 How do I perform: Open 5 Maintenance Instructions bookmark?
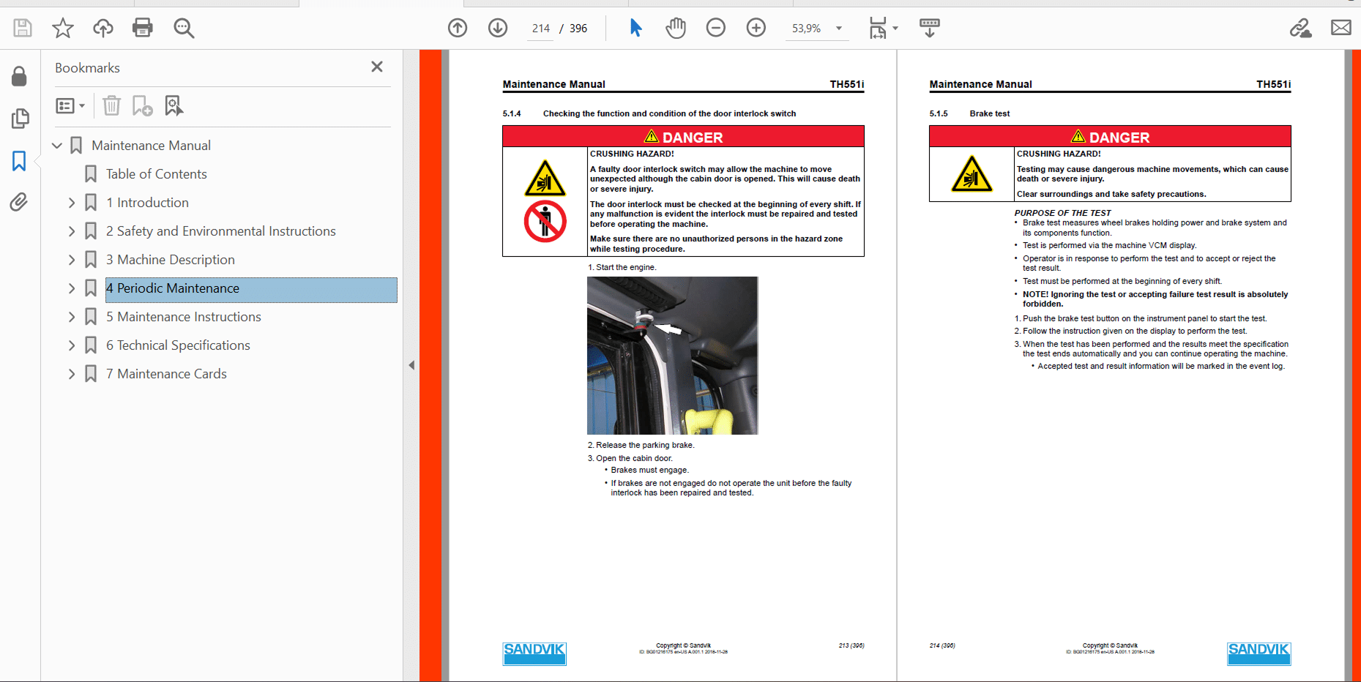point(183,317)
